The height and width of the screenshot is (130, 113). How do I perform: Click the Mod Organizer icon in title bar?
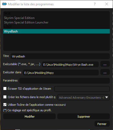click(x=4, y=4)
